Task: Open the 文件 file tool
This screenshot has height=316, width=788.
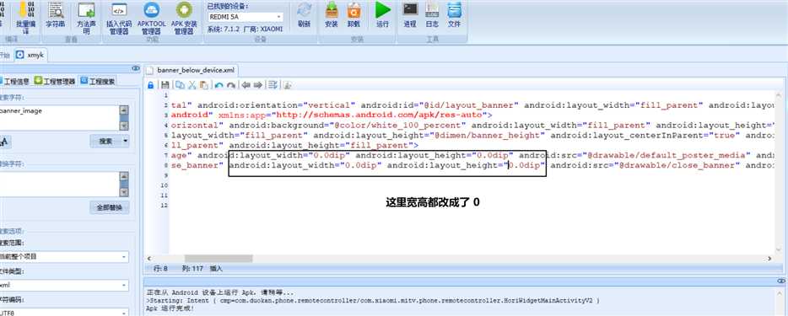Action: coord(454,15)
